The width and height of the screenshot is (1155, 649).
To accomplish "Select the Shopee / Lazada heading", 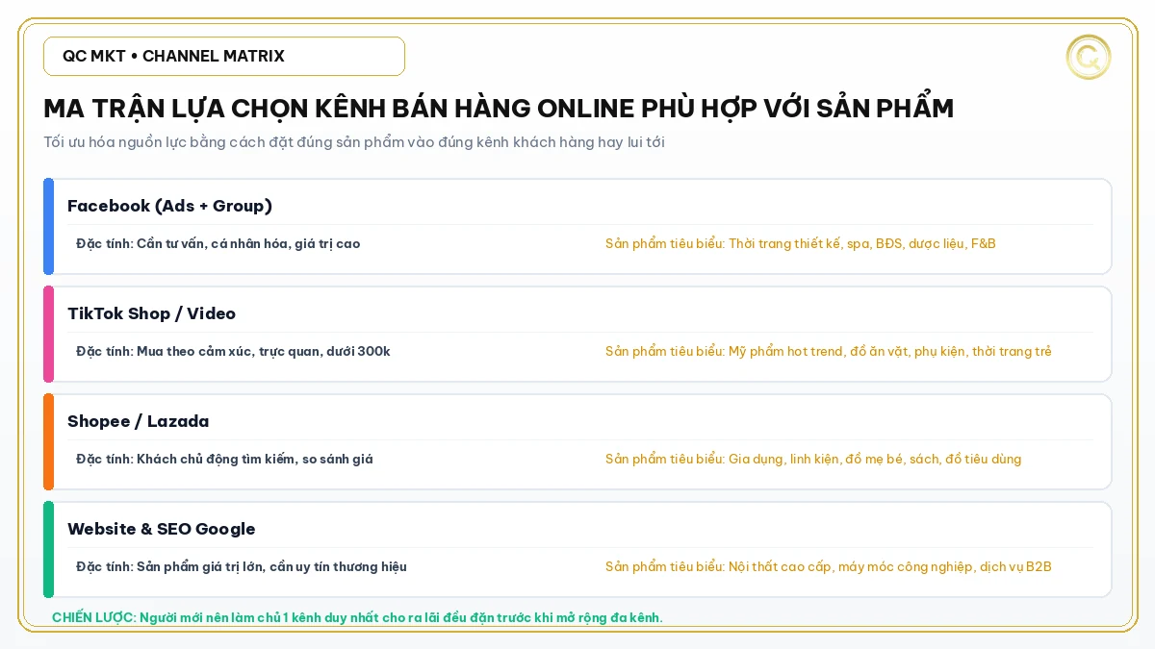I will click(138, 421).
